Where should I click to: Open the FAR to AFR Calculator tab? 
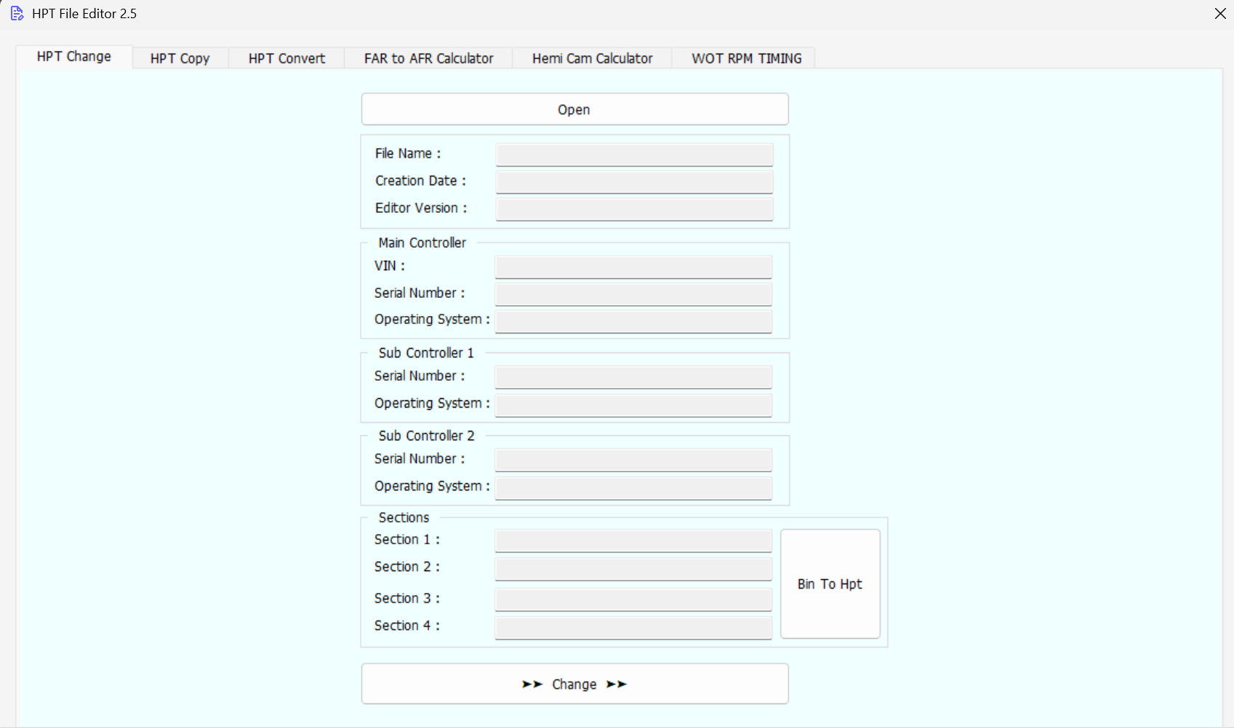(428, 58)
